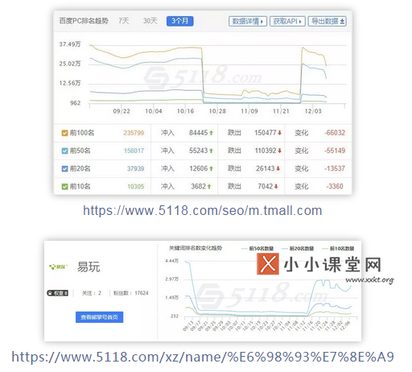Click the 09/22 date tick on chart
This screenshot has width=412, height=372.
122,111
